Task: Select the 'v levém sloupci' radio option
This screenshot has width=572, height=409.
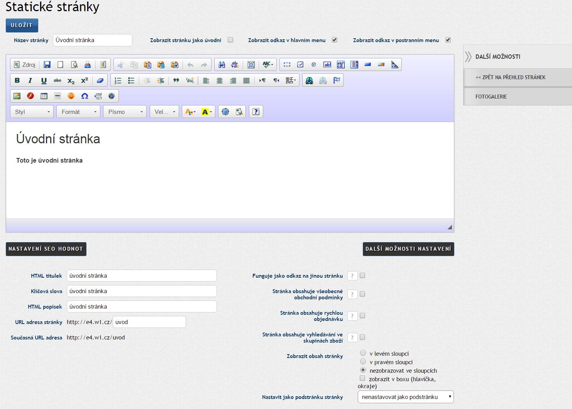Action: click(x=363, y=353)
